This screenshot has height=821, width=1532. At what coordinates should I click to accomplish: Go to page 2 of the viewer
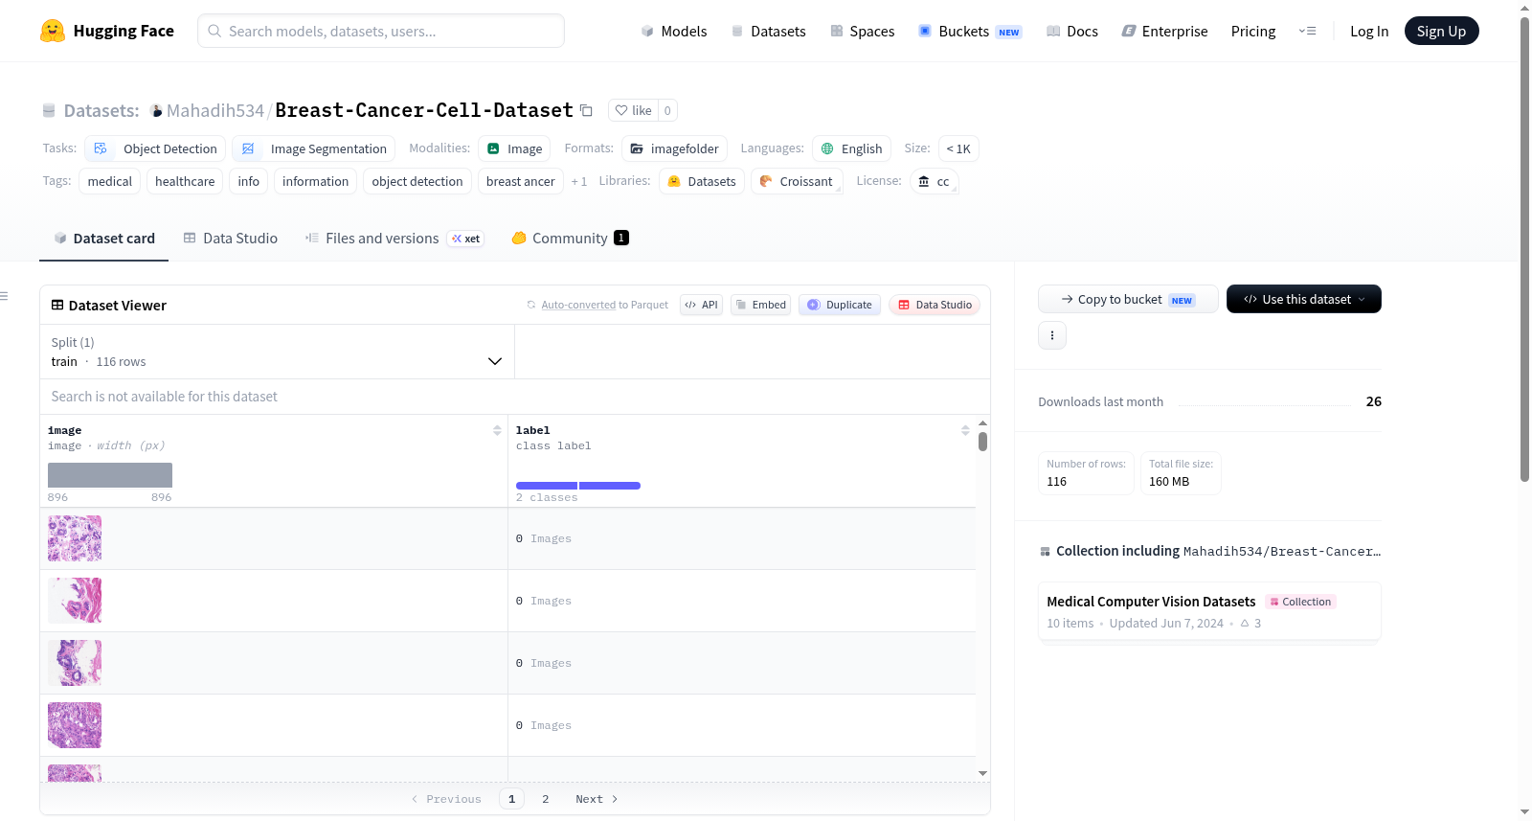point(546,799)
